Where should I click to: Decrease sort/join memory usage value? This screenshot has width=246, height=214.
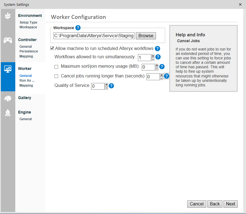157,69
